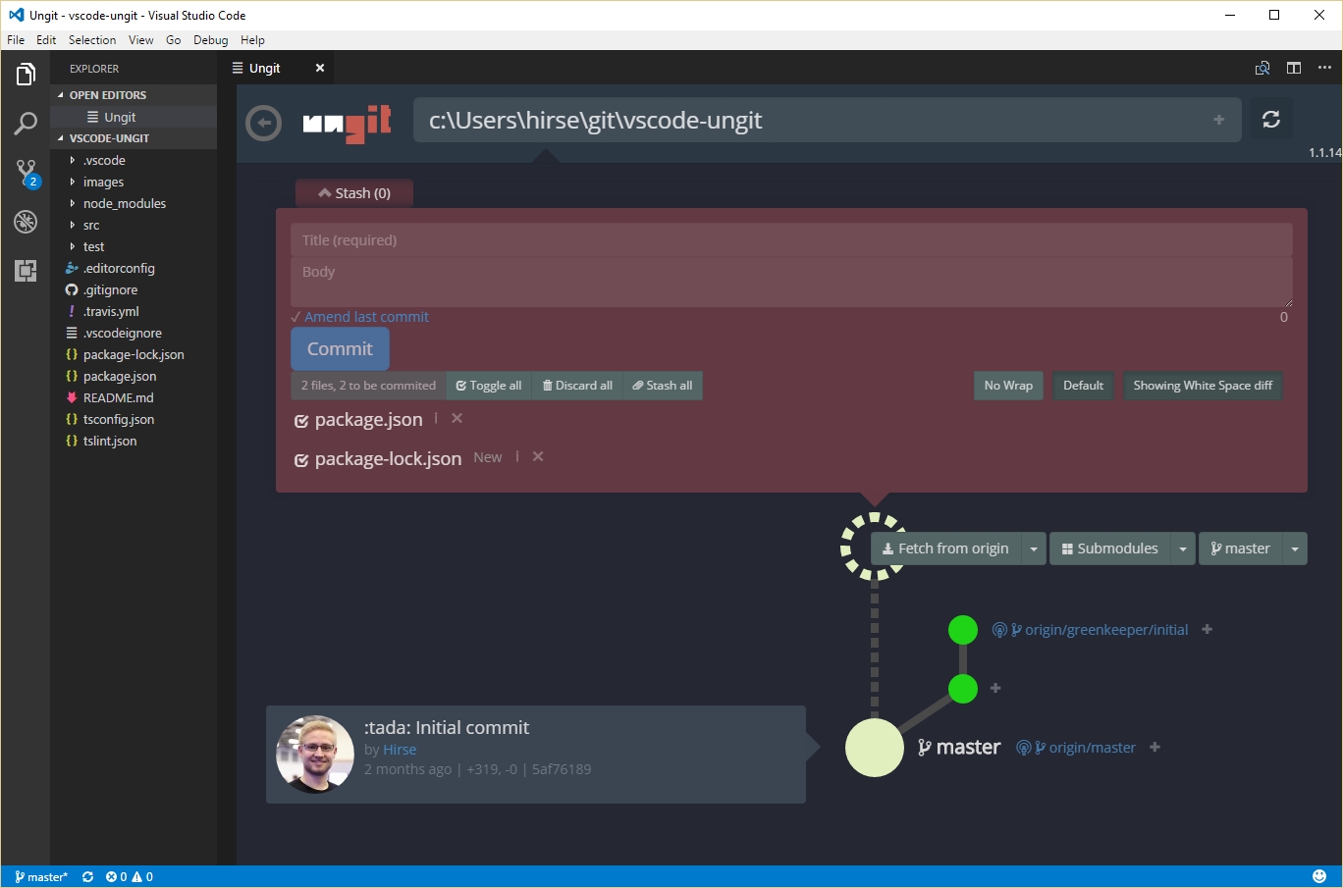
Task: Uncheck the package-lock.json file checkbox
Action: click(x=301, y=460)
